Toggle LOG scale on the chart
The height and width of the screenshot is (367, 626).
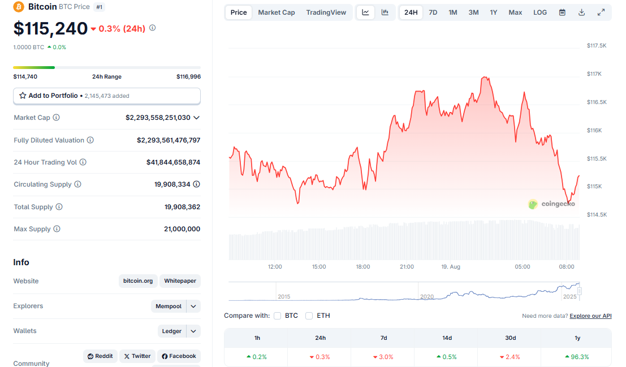[x=540, y=12]
